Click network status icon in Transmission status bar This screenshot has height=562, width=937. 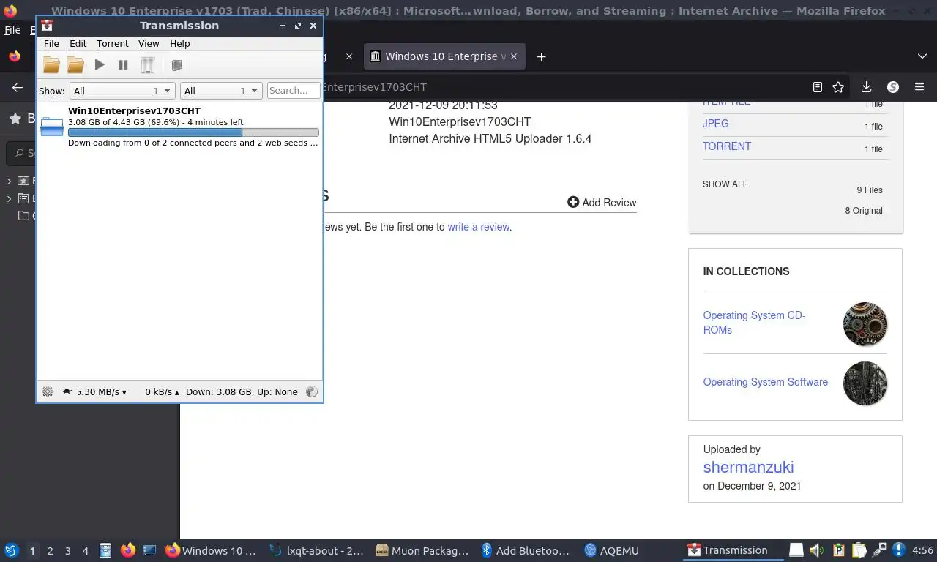[x=311, y=391]
